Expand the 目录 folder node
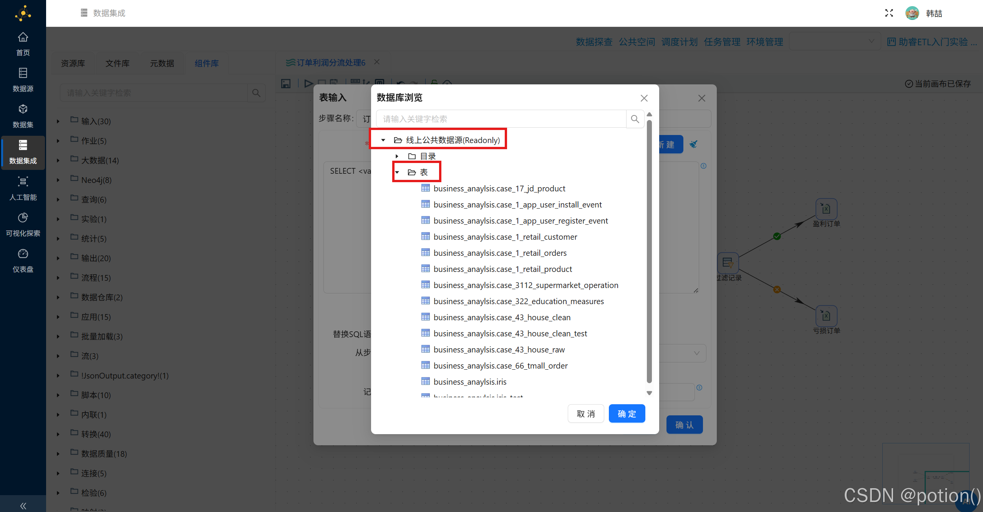The width and height of the screenshot is (983, 512). point(397,156)
